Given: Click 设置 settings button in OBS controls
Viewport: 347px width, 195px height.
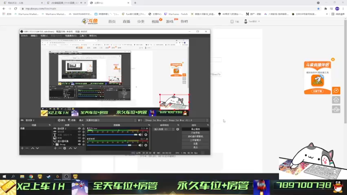Looking at the screenshot, I should click(x=196, y=143).
